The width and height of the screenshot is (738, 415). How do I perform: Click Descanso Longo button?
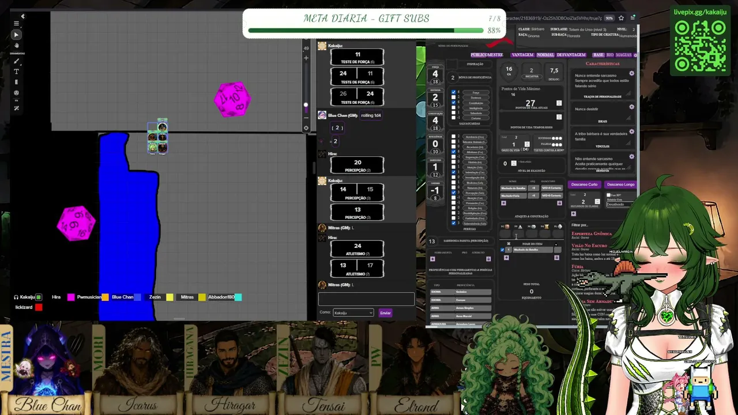[x=621, y=184]
